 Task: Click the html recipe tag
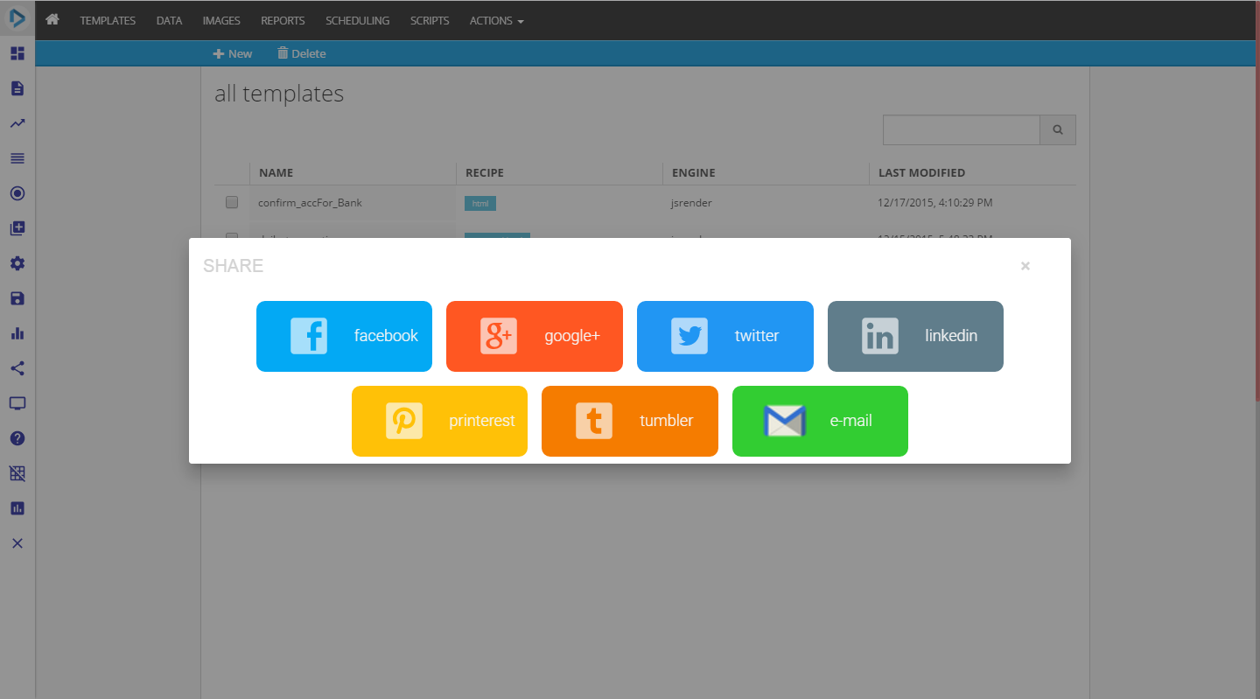480,203
